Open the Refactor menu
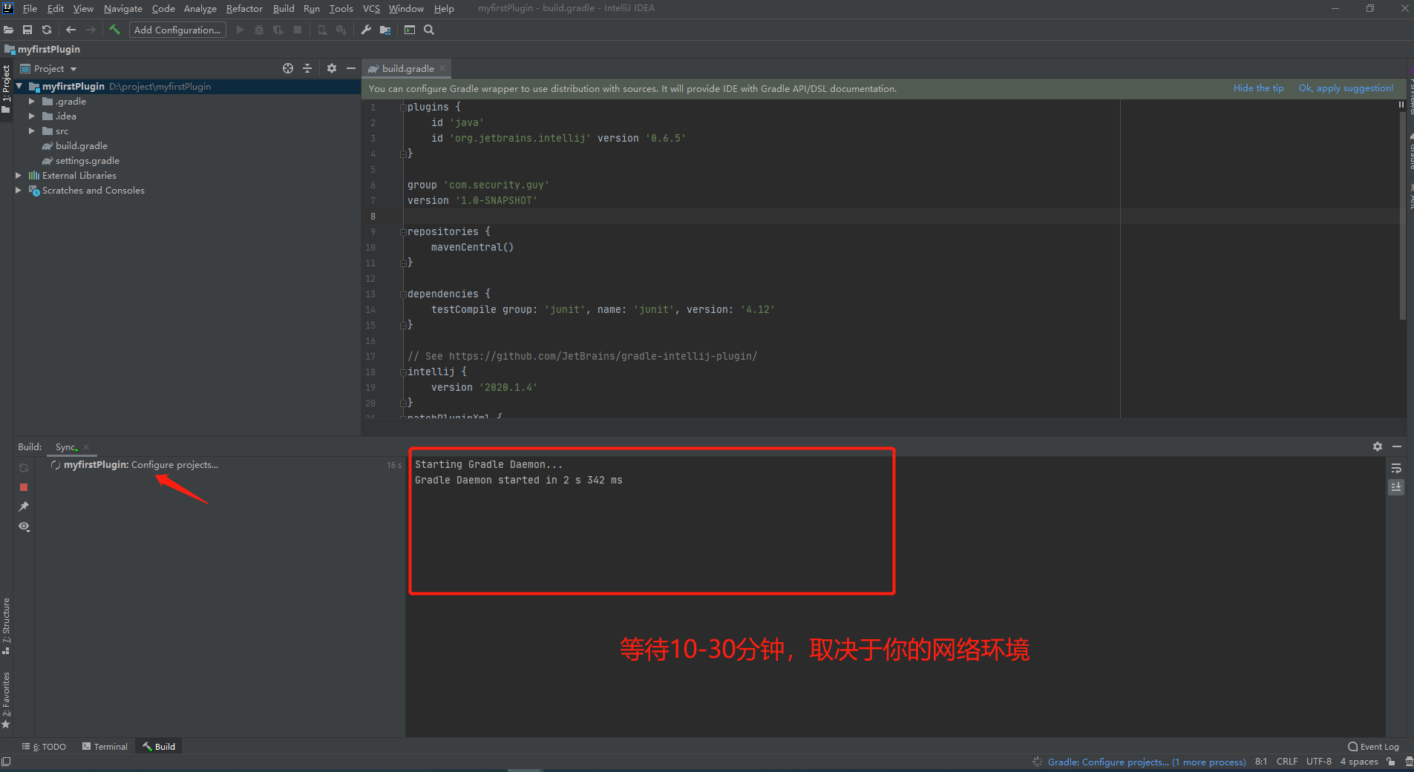 [x=244, y=8]
